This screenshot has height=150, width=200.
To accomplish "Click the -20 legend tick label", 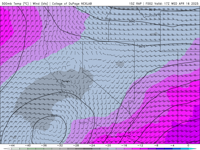I will point(108,145).
